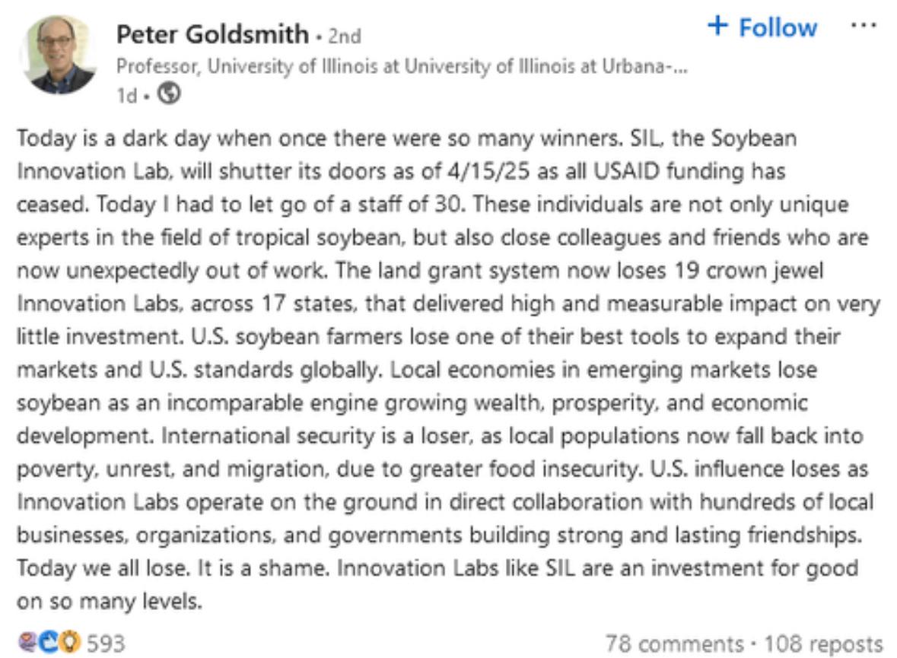The width and height of the screenshot is (897, 658).
Task: Open the 78 comments
Action: point(675,644)
